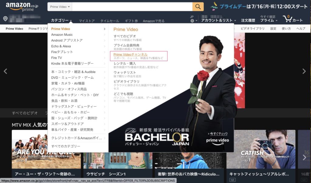This screenshot has width=311, height=183.
Task: Open the プライム dropdown
Action: point(269,20)
